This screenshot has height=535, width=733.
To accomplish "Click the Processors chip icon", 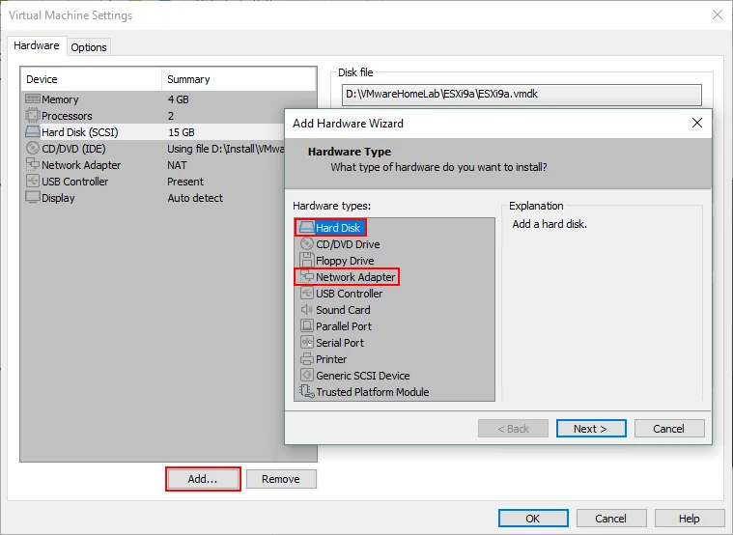I will pos(33,116).
